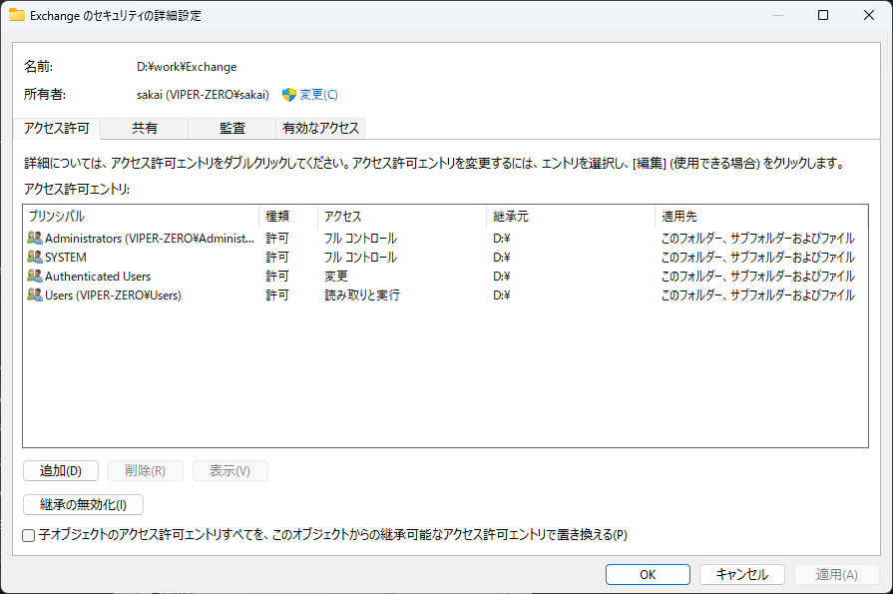Select the Users (VIPER-ZERO¥Users) entry

coord(445,296)
